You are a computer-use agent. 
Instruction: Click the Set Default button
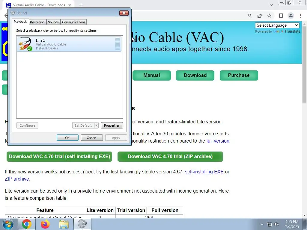tap(83, 125)
